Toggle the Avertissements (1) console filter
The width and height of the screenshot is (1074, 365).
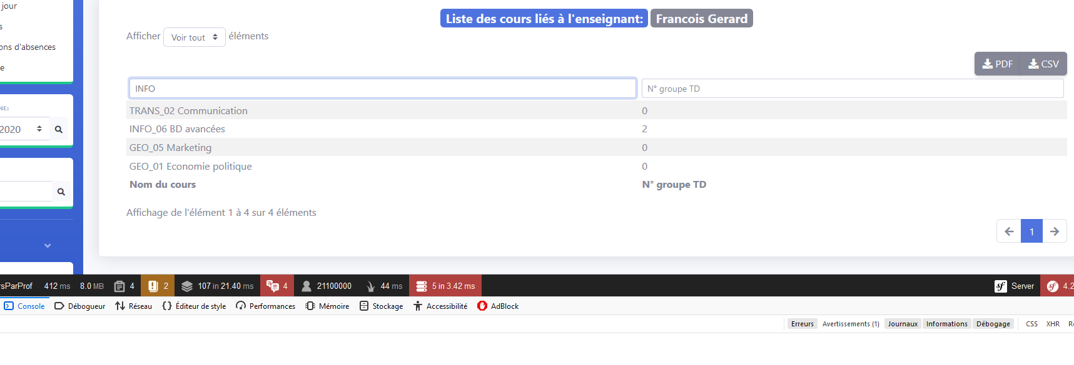click(x=851, y=324)
